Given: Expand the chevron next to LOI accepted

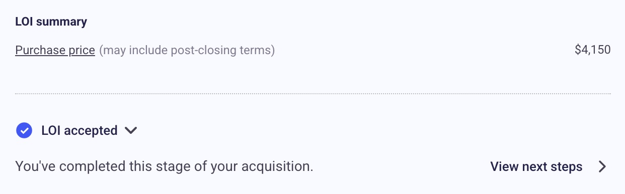Looking at the screenshot, I should [x=131, y=131].
